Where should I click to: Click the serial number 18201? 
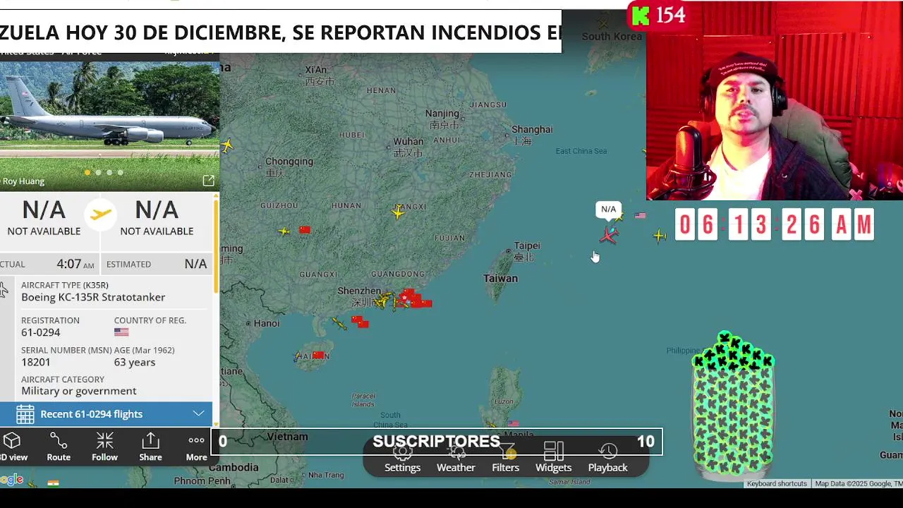[x=36, y=362]
